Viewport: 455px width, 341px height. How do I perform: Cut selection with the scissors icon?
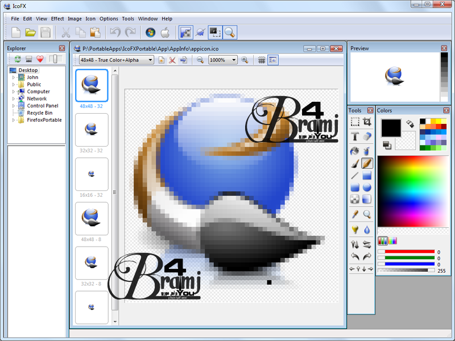[x=66, y=32]
